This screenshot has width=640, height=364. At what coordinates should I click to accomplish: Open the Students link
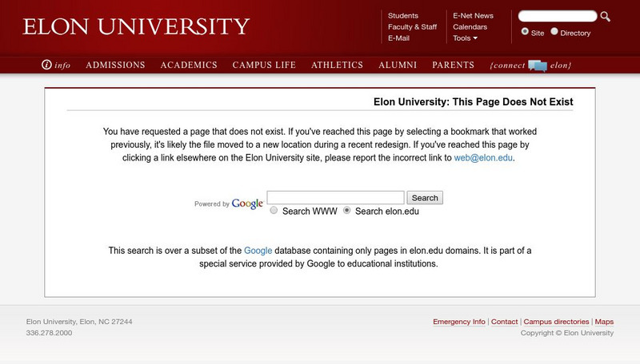(x=403, y=15)
